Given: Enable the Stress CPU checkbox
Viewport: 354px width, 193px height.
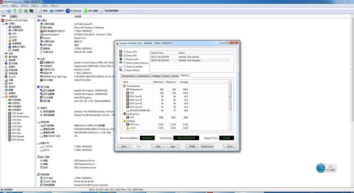Looking at the screenshot, I should click(x=125, y=52).
